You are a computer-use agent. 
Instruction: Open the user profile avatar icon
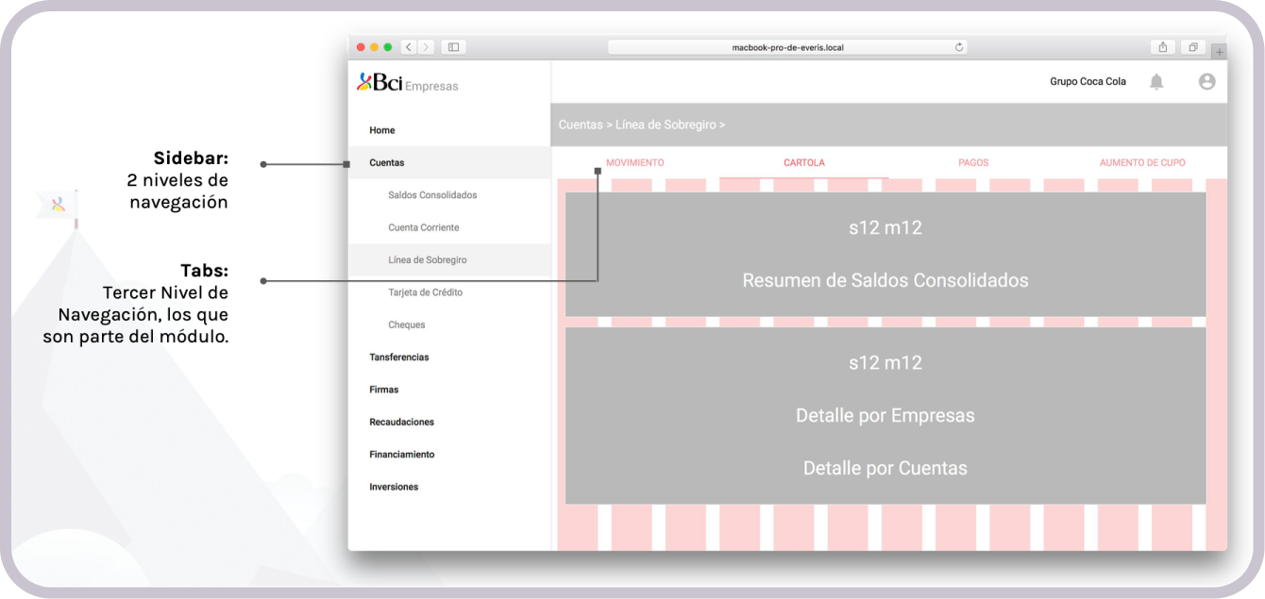[1206, 82]
